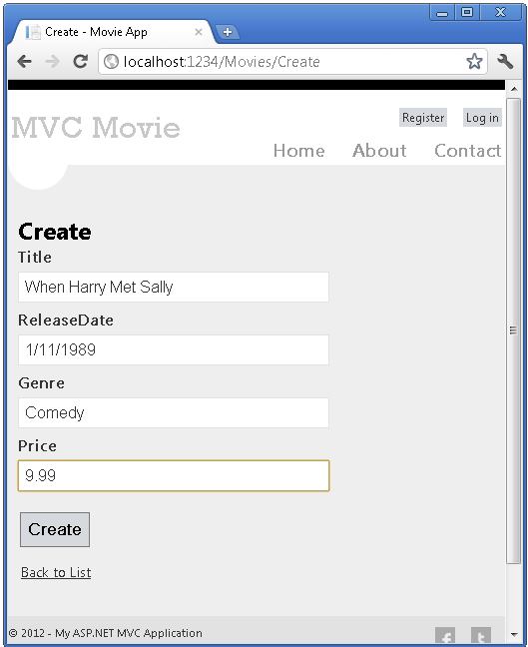This screenshot has width=528, height=647.
Task: Open the Twitter icon in the footer
Action: coord(481,635)
